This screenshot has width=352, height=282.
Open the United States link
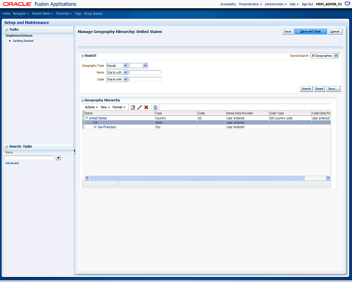coord(98,118)
